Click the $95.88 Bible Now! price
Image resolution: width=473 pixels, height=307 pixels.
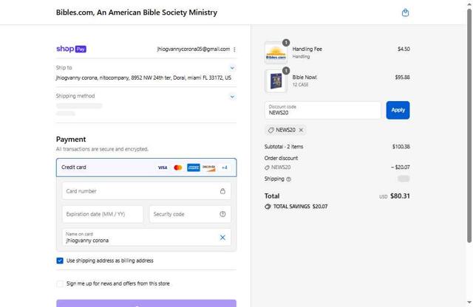[x=402, y=77]
